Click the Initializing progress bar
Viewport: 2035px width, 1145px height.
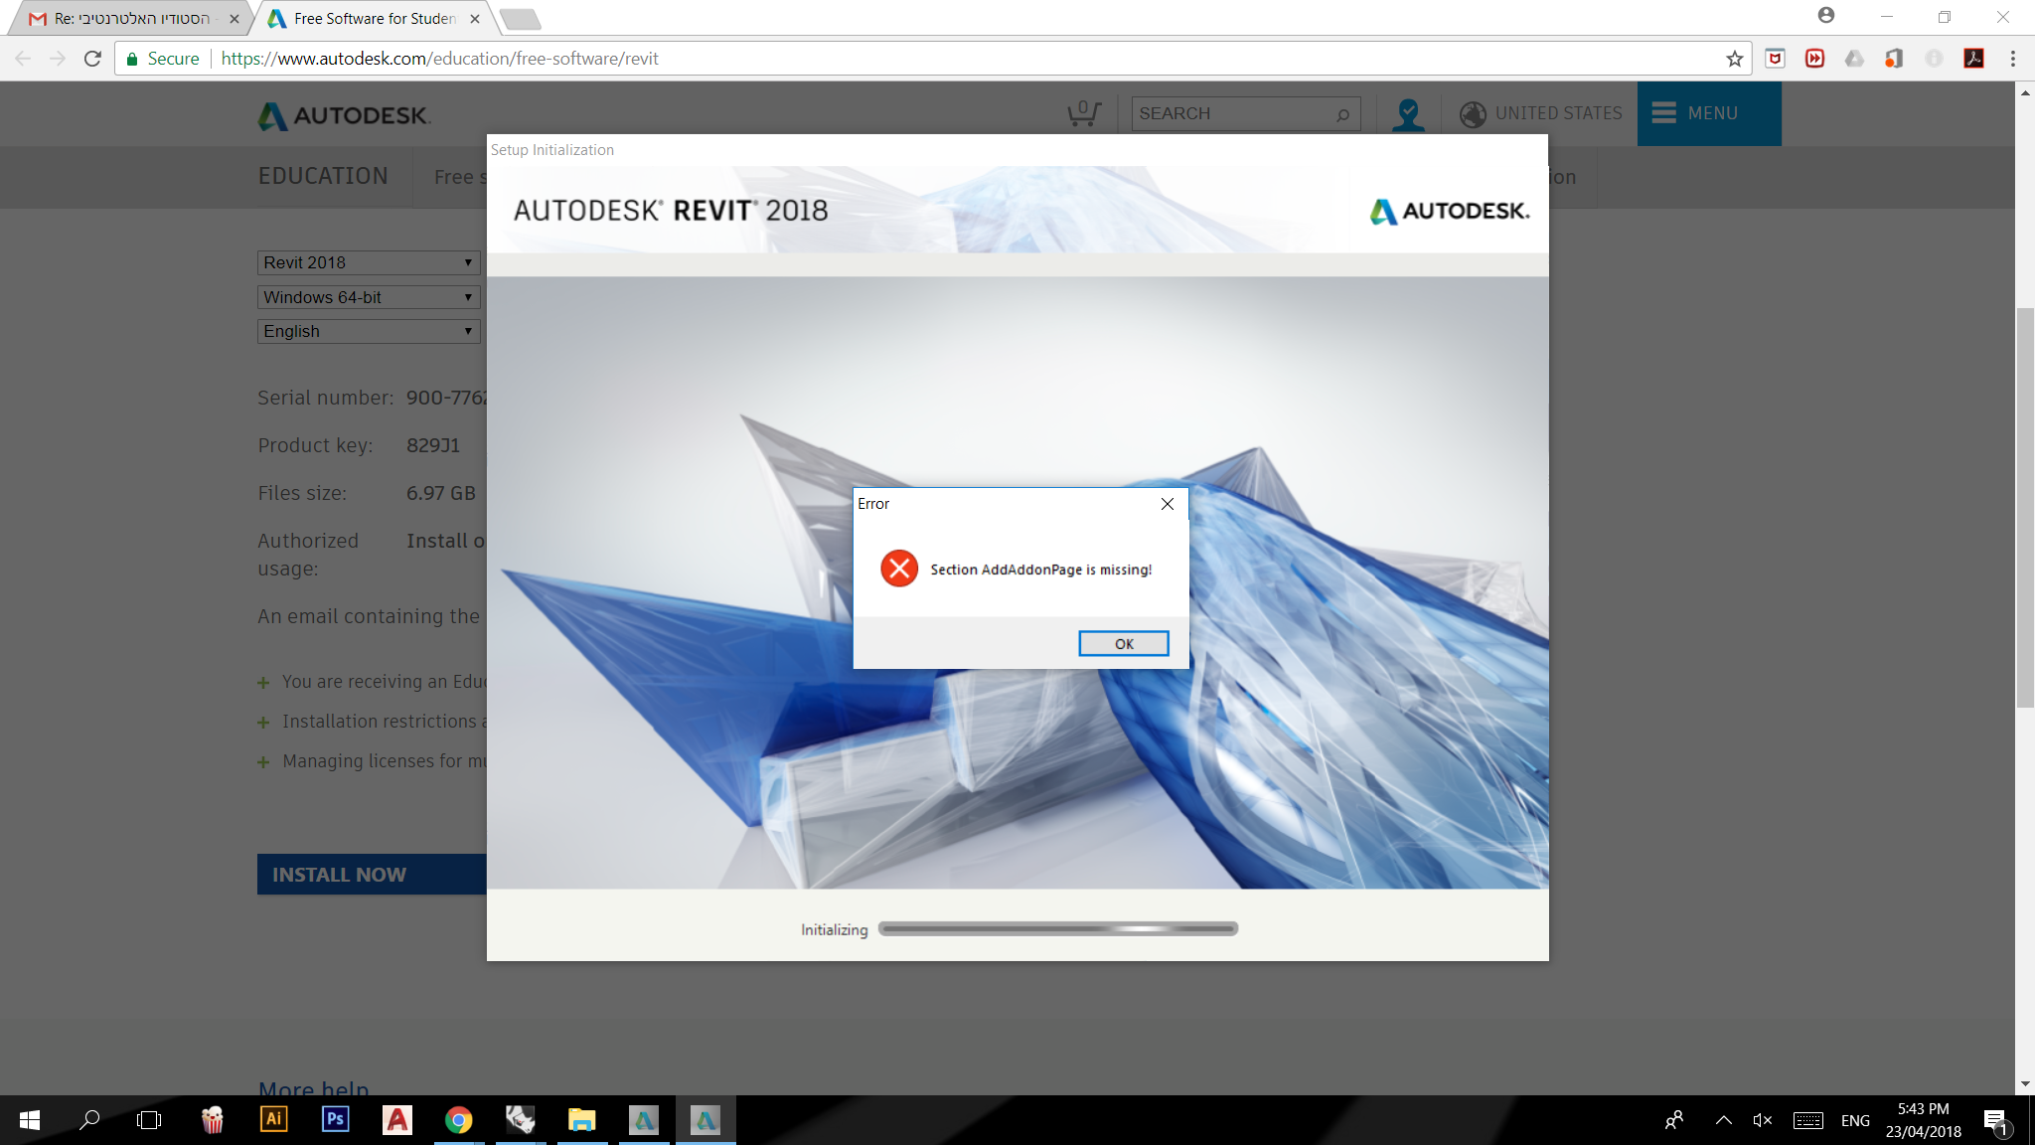(1056, 928)
